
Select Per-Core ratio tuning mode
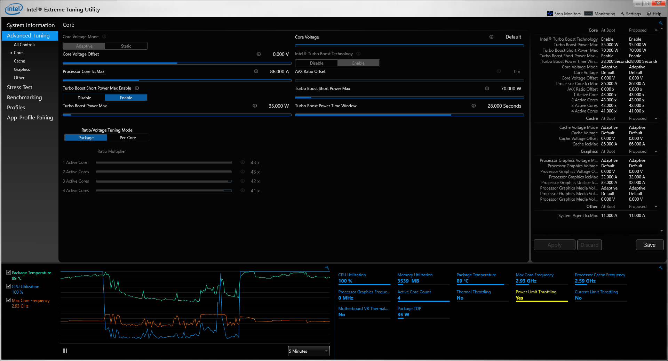[x=128, y=137]
